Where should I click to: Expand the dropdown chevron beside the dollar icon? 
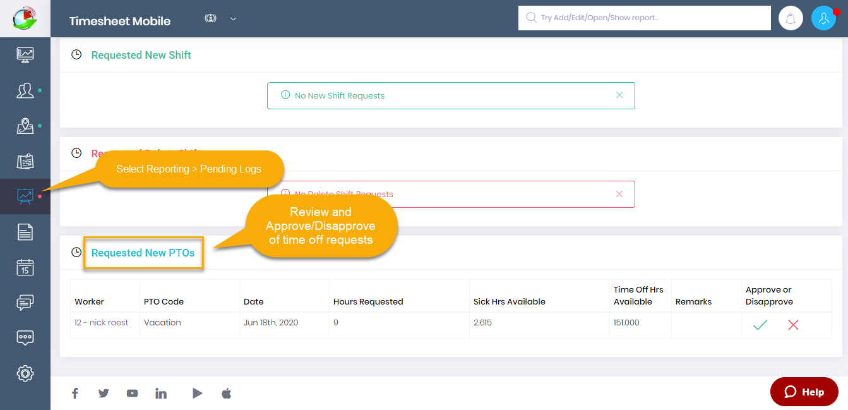point(233,19)
